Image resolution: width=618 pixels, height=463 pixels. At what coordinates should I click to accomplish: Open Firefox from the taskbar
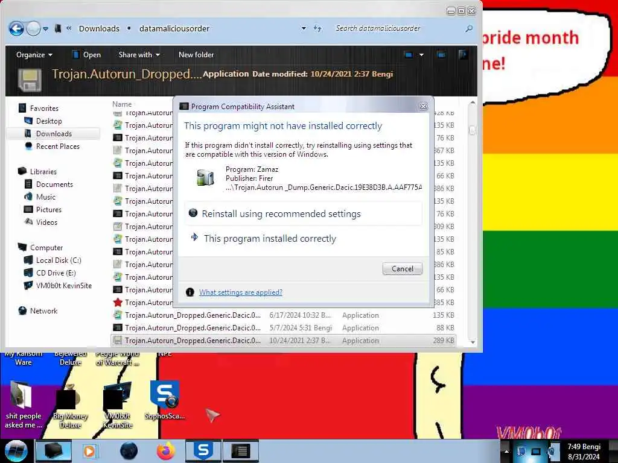point(166,451)
